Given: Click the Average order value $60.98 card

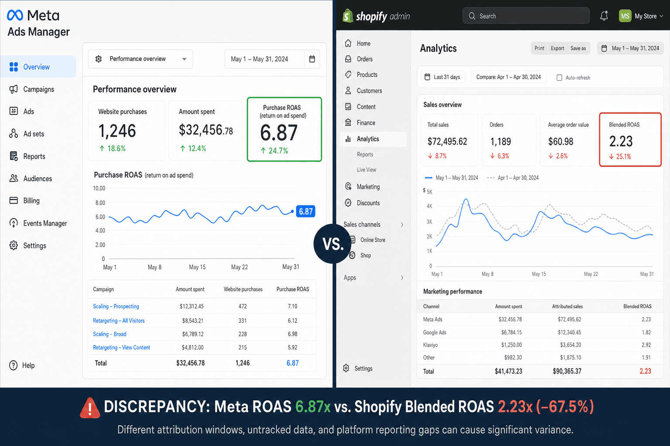Looking at the screenshot, I should [x=567, y=140].
